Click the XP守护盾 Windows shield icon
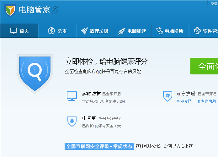 coord(167,96)
